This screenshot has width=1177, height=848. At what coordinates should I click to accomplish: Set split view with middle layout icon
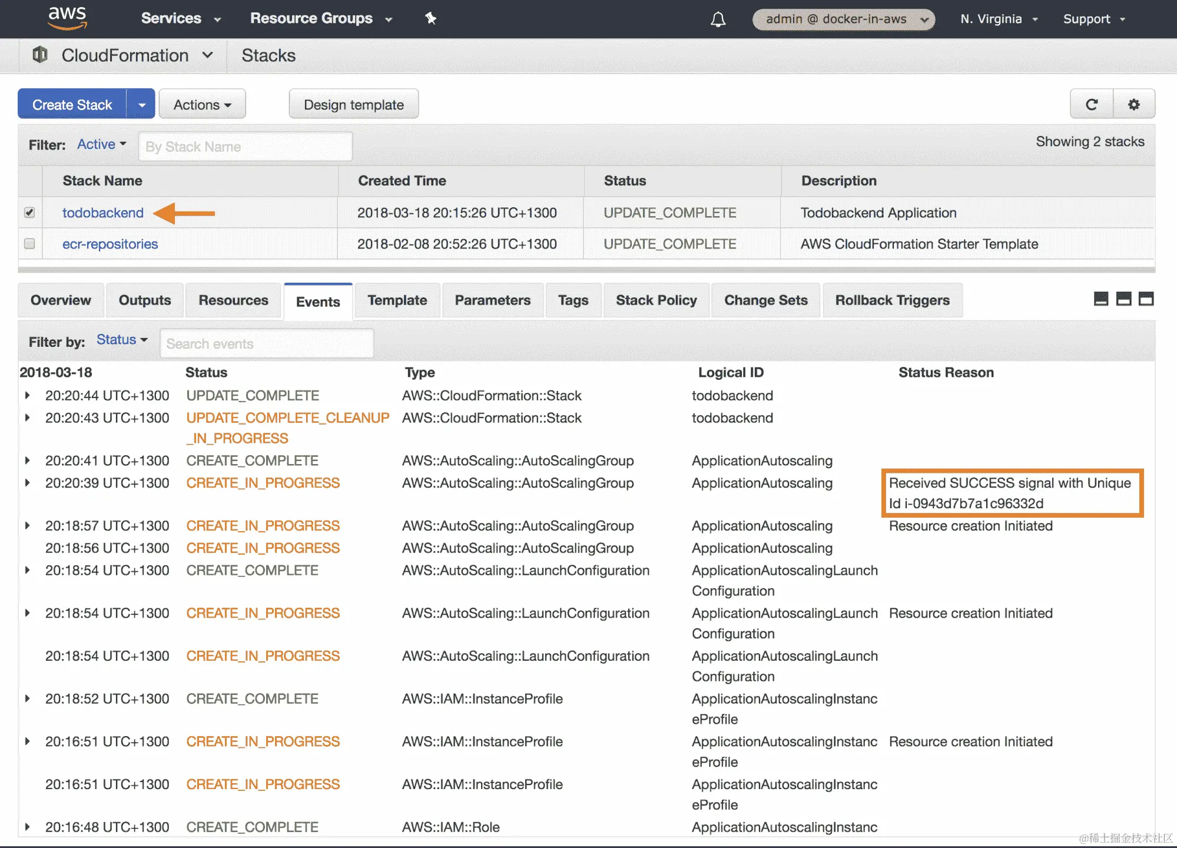1123,299
